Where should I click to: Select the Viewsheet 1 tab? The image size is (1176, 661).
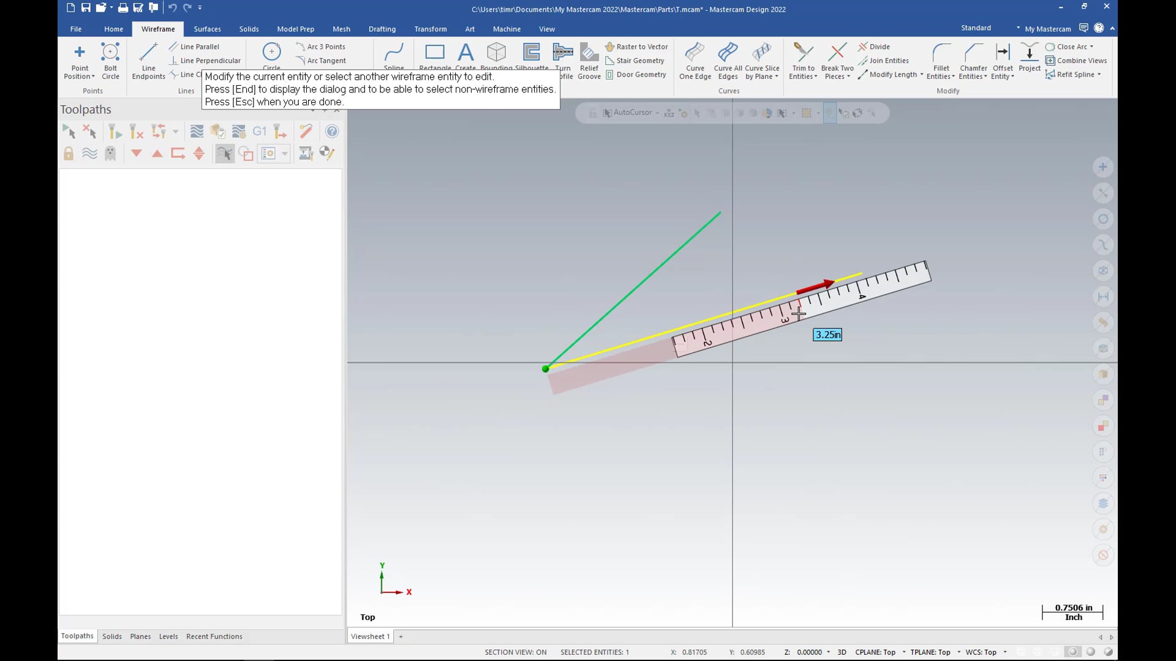[x=370, y=637]
